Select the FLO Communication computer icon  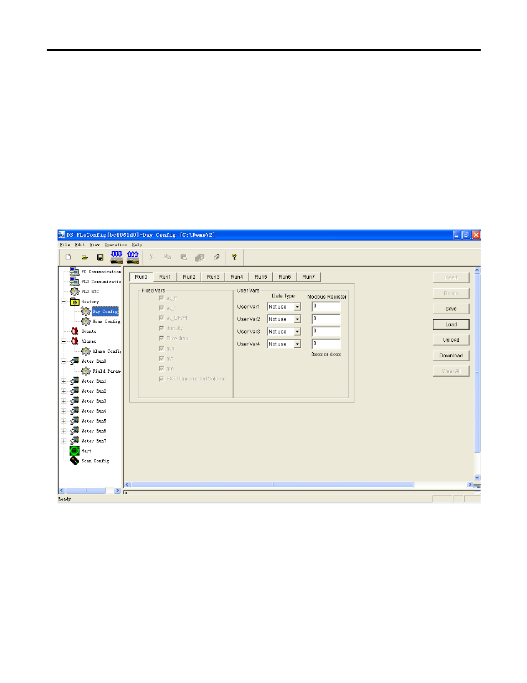point(75,281)
